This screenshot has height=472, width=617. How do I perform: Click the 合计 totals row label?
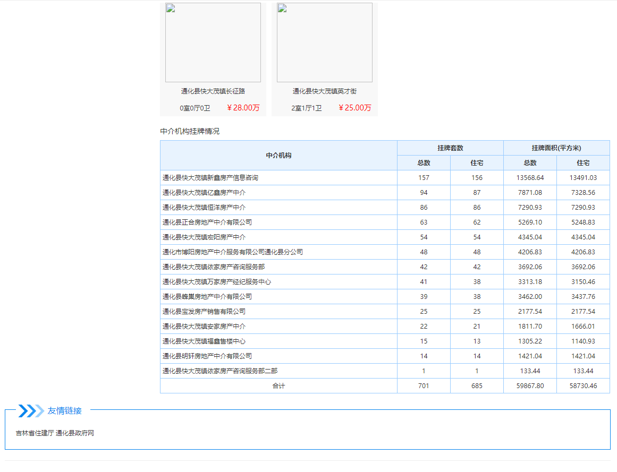coord(278,386)
